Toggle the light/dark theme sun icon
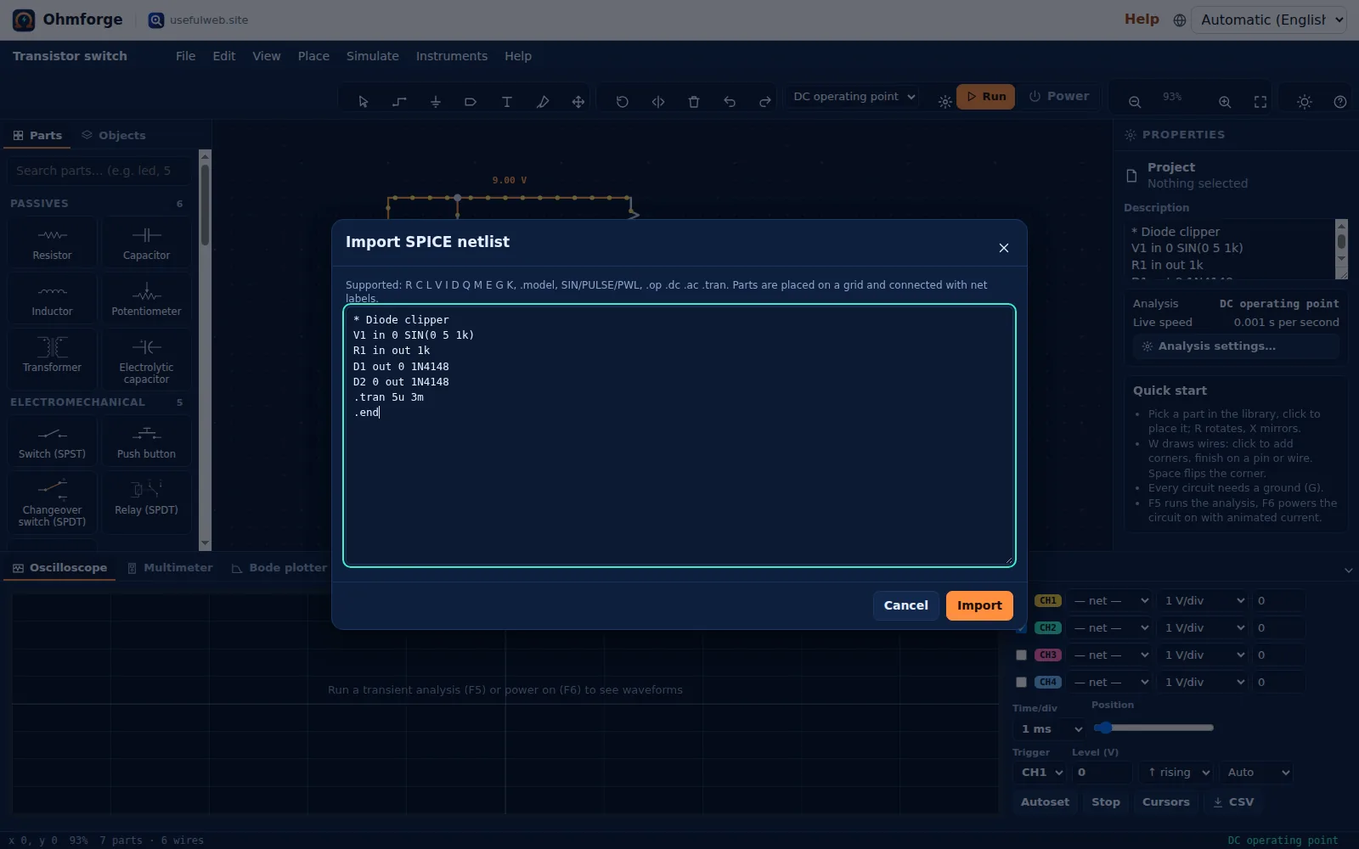Image resolution: width=1359 pixels, height=849 pixels. click(x=1305, y=102)
